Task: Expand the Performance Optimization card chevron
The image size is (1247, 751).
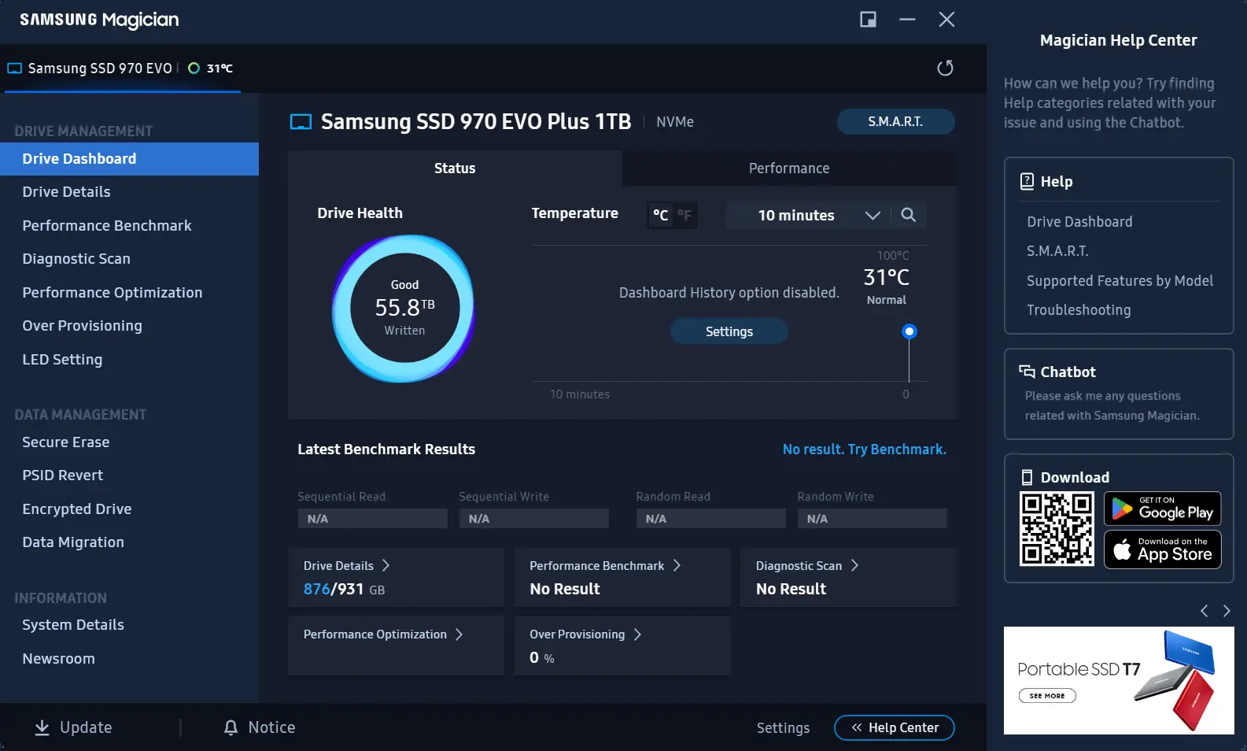Action: pyautogui.click(x=459, y=634)
